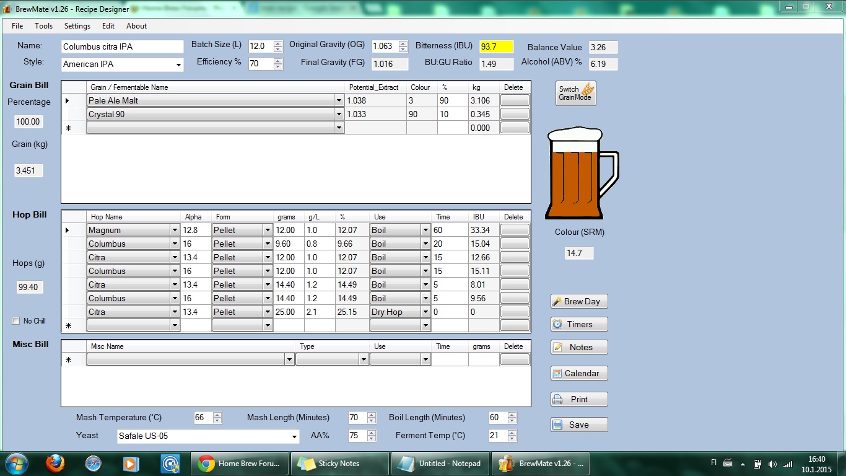Open the Calendar button
Viewport: 846px width, 476px height.
579,373
